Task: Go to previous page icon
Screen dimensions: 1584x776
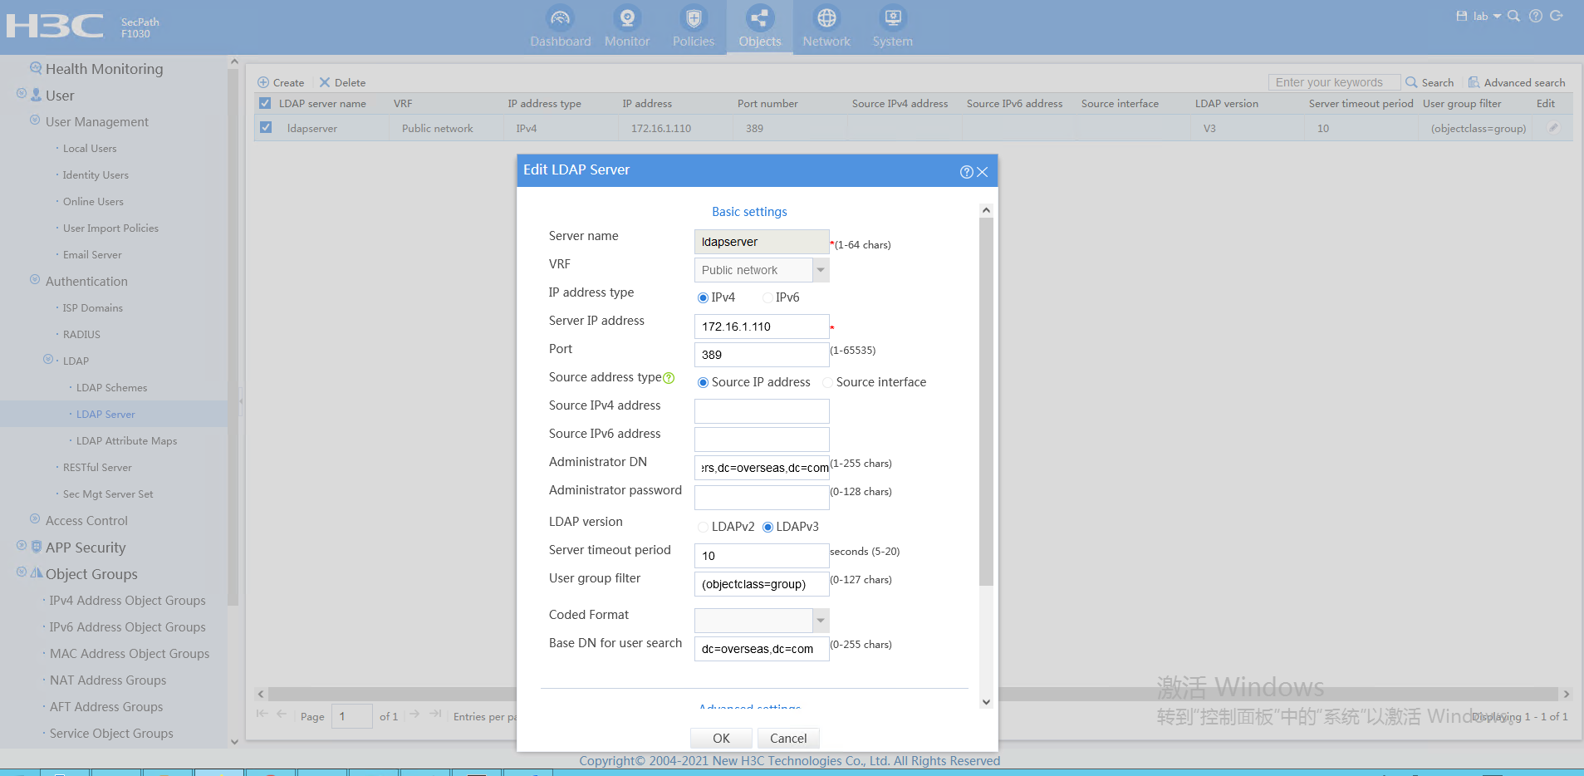Action: click(x=282, y=714)
